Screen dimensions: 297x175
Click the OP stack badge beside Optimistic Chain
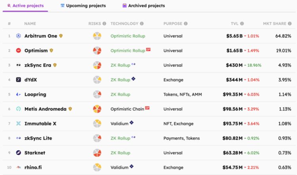(147, 108)
